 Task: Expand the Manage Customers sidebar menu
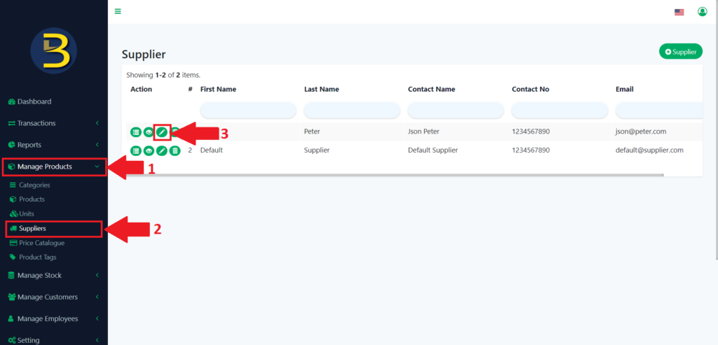[x=54, y=297]
